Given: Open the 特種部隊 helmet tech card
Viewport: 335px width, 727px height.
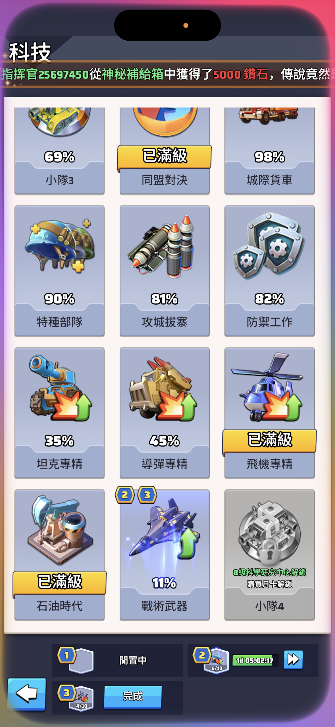Looking at the screenshot, I should [x=59, y=271].
